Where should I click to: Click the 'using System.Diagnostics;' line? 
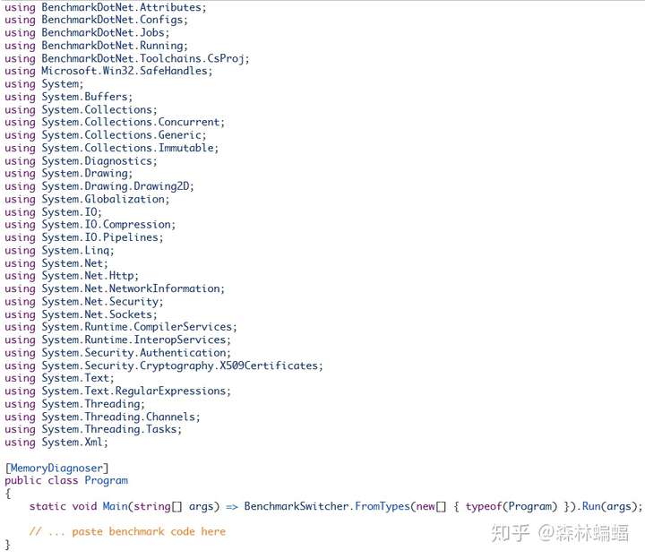(x=81, y=161)
